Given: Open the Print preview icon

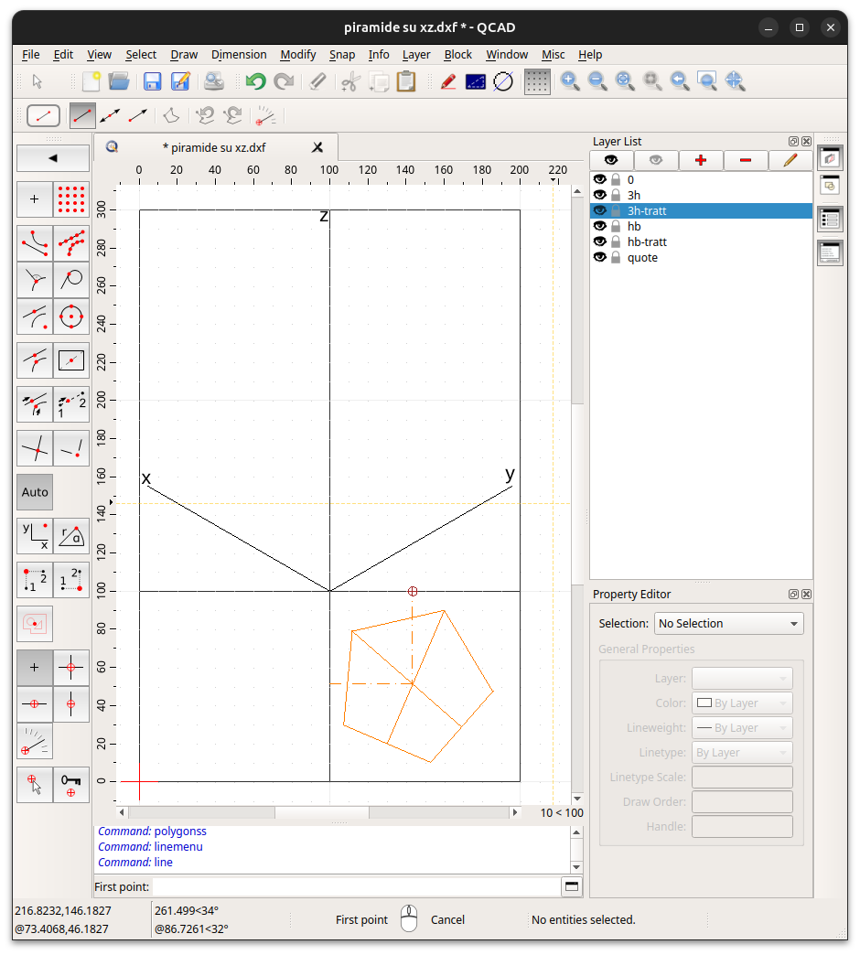Looking at the screenshot, I should point(214,81).
